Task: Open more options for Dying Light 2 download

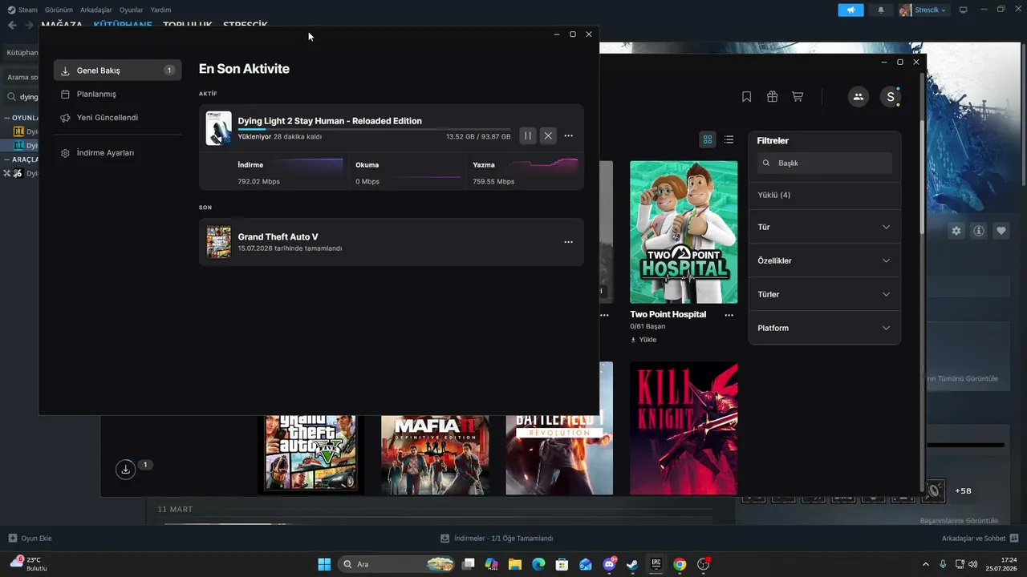Action: [x=568, y=135]
